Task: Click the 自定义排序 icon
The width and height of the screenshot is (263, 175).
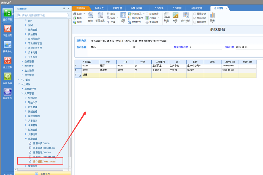Action: coord(129,18)
